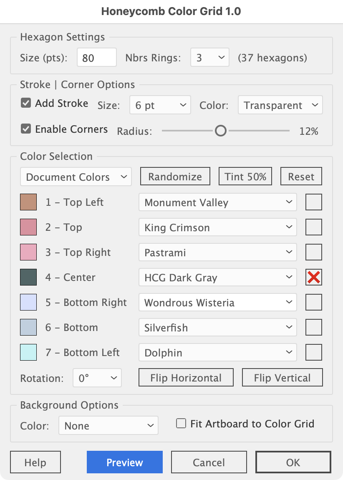
Task: Toggle the Add Stroke checkbox
Action: point(26,103)
